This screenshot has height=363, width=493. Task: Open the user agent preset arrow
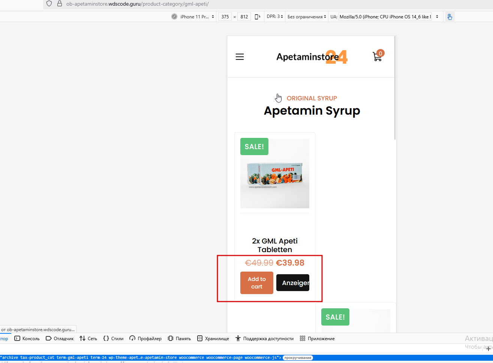437,16
